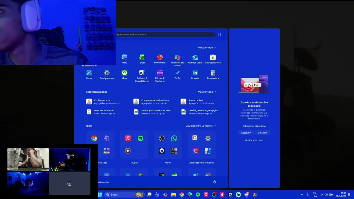The height and width of the screenshot is (199, 354).
Task: Show hidden icons chevron in system tray
Action: coord(302,195)
